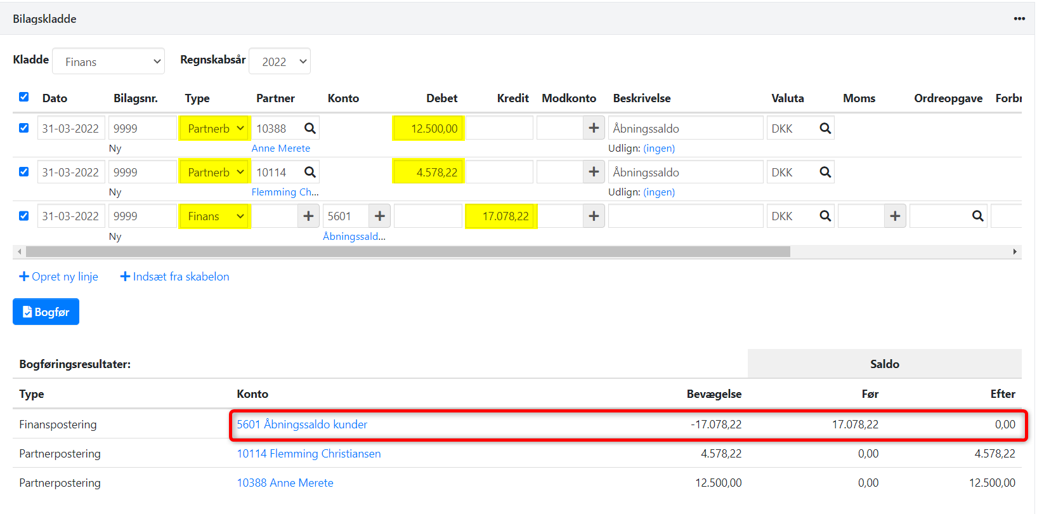Open the Flemming Ch... partner link

click(x=285, y=192)
